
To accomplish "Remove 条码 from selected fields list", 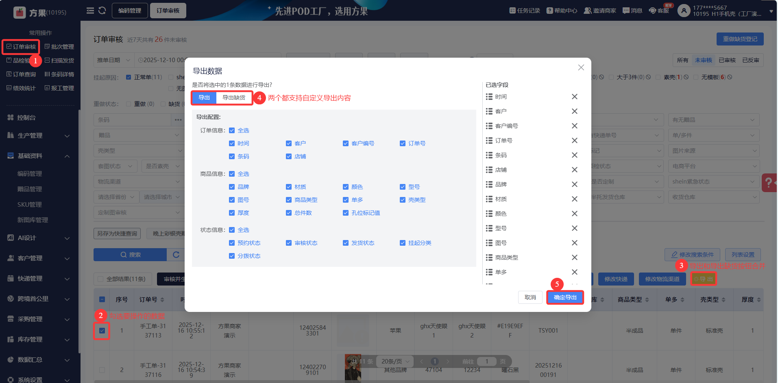I will [x=575, y=155].
